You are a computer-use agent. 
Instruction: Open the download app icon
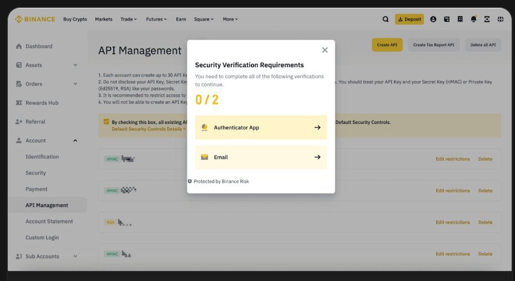(487, 19)
